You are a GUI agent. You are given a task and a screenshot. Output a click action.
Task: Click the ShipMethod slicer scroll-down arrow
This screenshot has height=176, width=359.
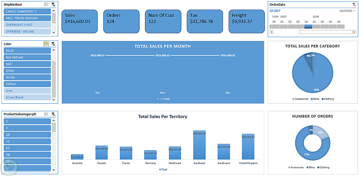pyautogui.click(x=54, y=33)
